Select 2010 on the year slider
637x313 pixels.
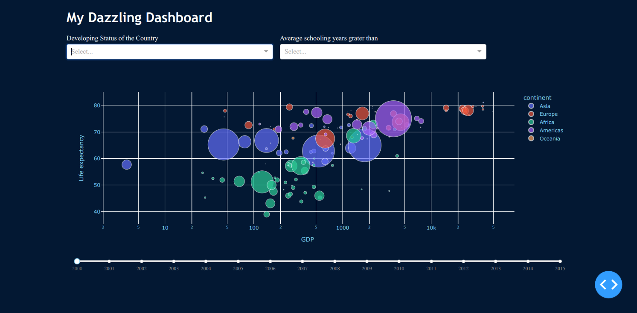[399, 261]
